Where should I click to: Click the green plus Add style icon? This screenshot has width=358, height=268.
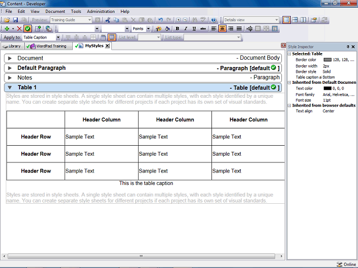[7, 28]
